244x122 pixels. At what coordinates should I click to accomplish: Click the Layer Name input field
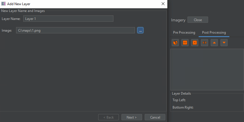click(68, 19)
